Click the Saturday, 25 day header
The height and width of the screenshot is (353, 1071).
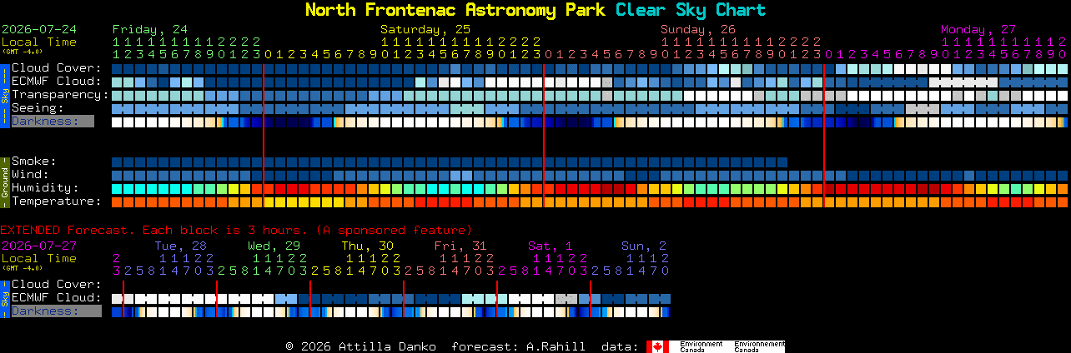[425, 29]
